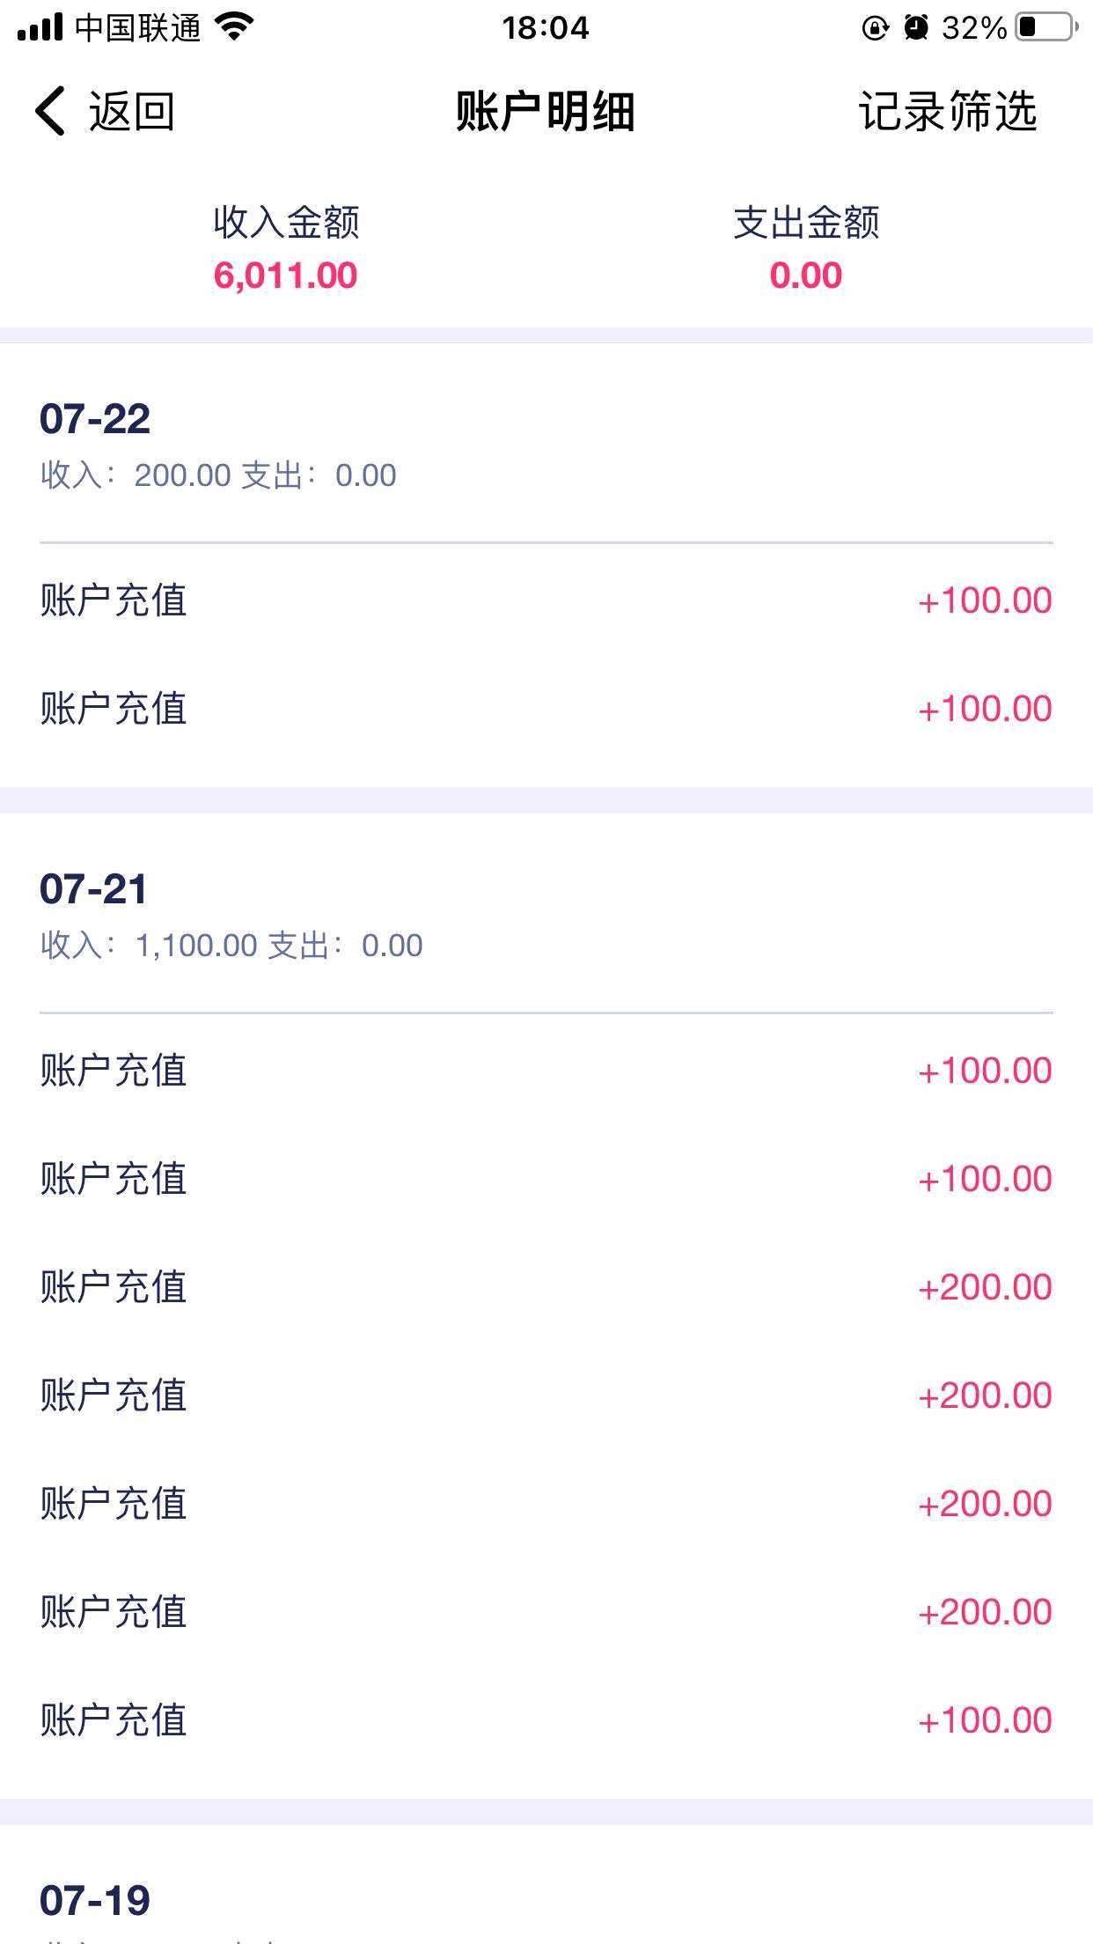1093x1944 pixels.
Task: Select the 支出金额 0.00 summary
Action: 806,248
